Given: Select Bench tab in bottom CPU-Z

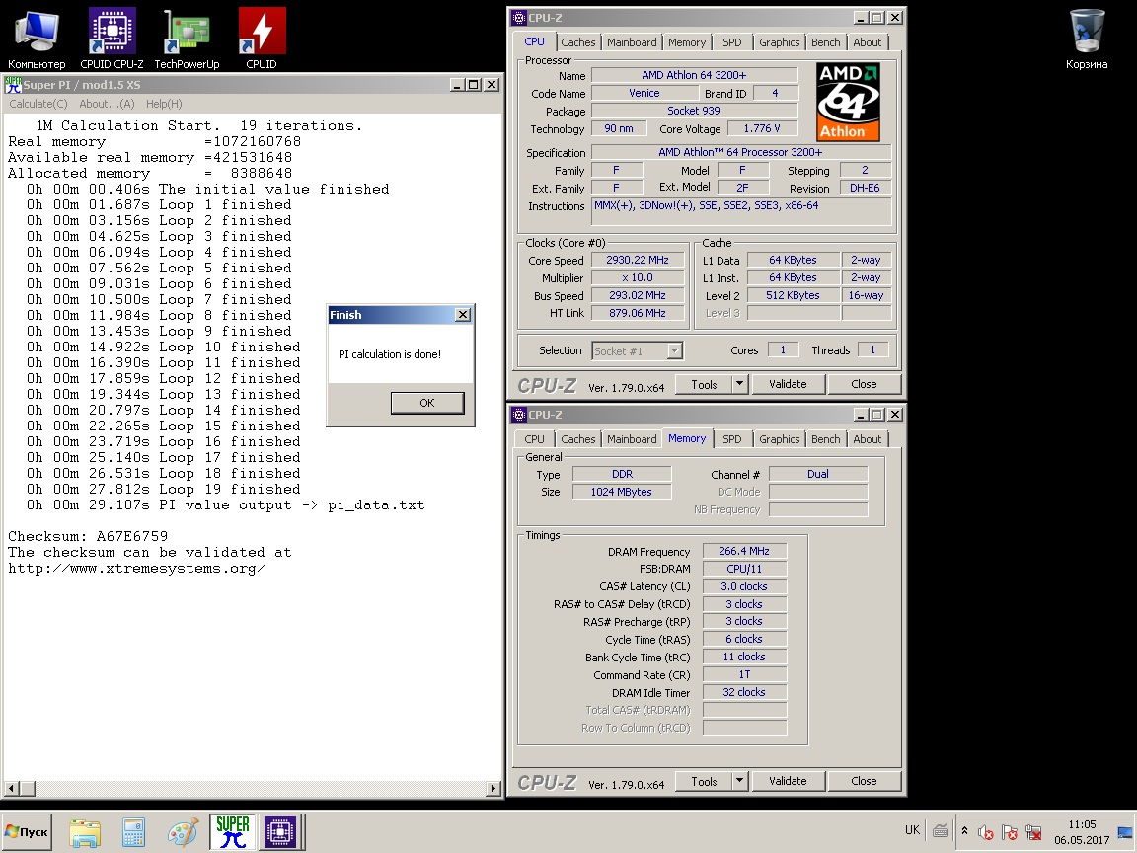Looking at the screenshot, I should click(826, 438).
